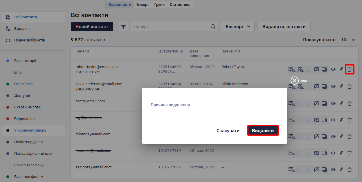Click email blacklist icon in miranda@email.com row
362x182 pixels.
(292, 136)
